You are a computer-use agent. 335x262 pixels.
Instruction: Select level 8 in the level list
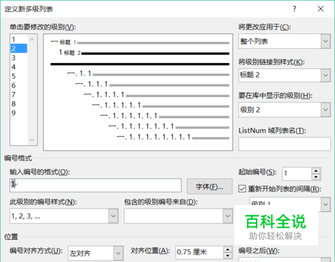pyautogui.click(x=19, y=104)
